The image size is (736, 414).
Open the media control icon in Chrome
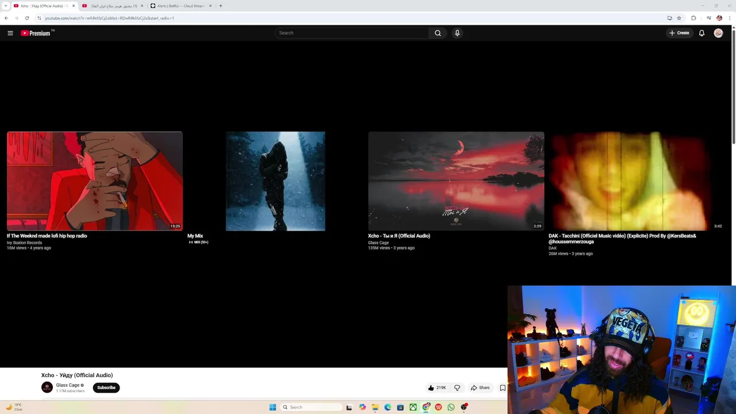click(x=708, y=18)
